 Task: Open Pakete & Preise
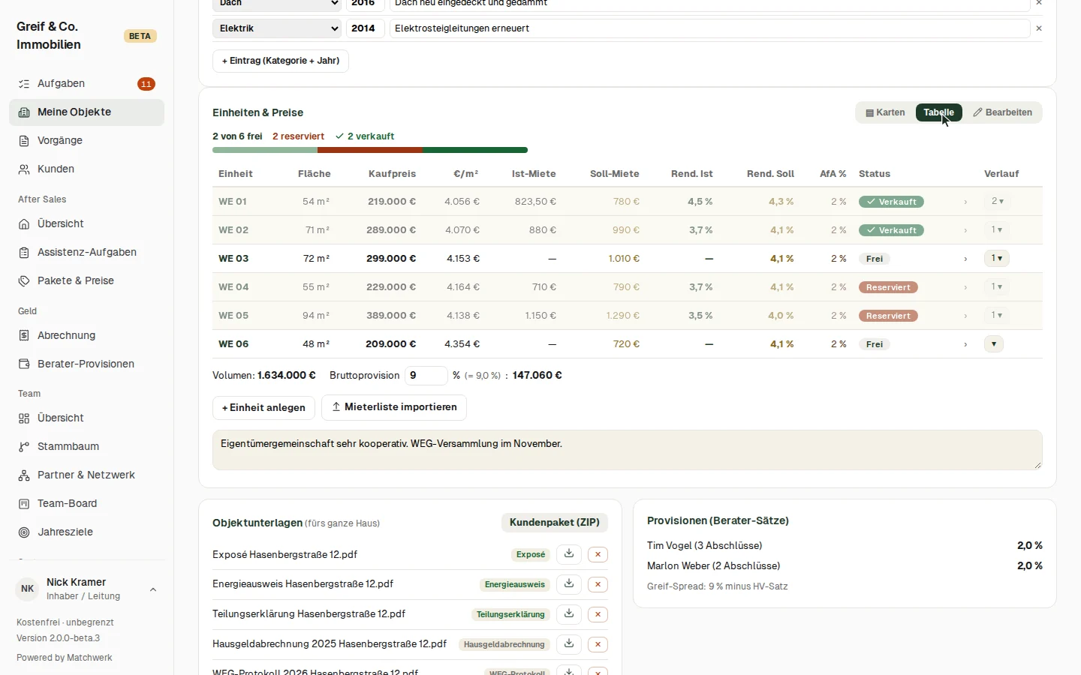[x=86, y=281]
